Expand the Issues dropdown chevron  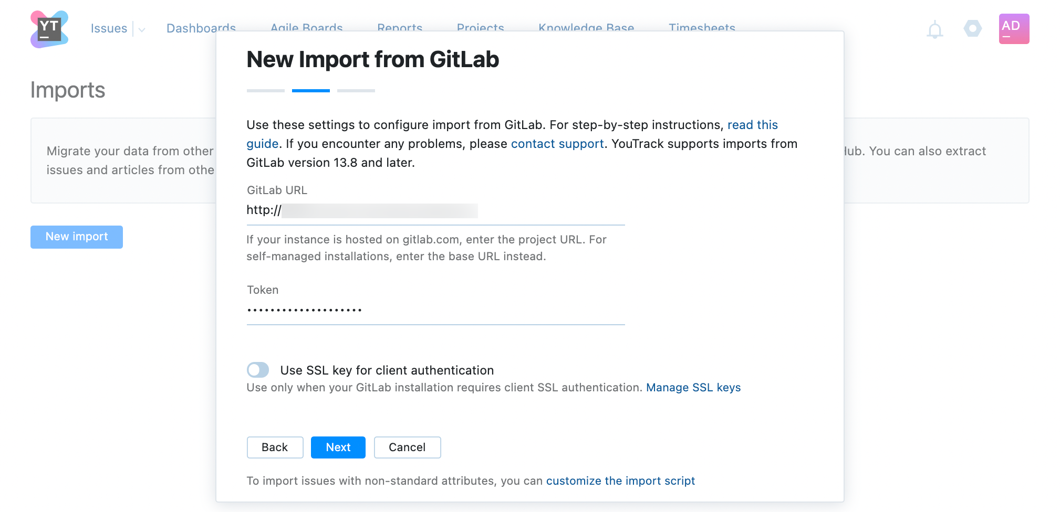pos(141,30)
